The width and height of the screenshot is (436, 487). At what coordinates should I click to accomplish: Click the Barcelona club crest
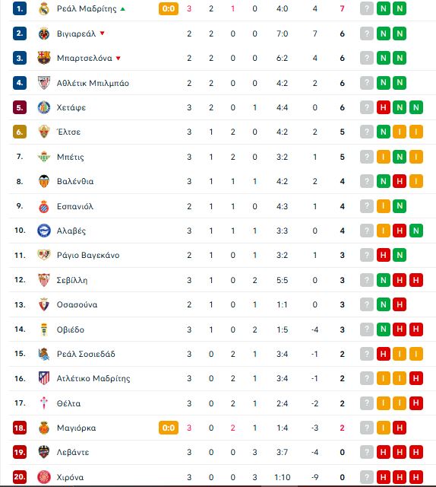pyautogui.click(x=44, y=58)
